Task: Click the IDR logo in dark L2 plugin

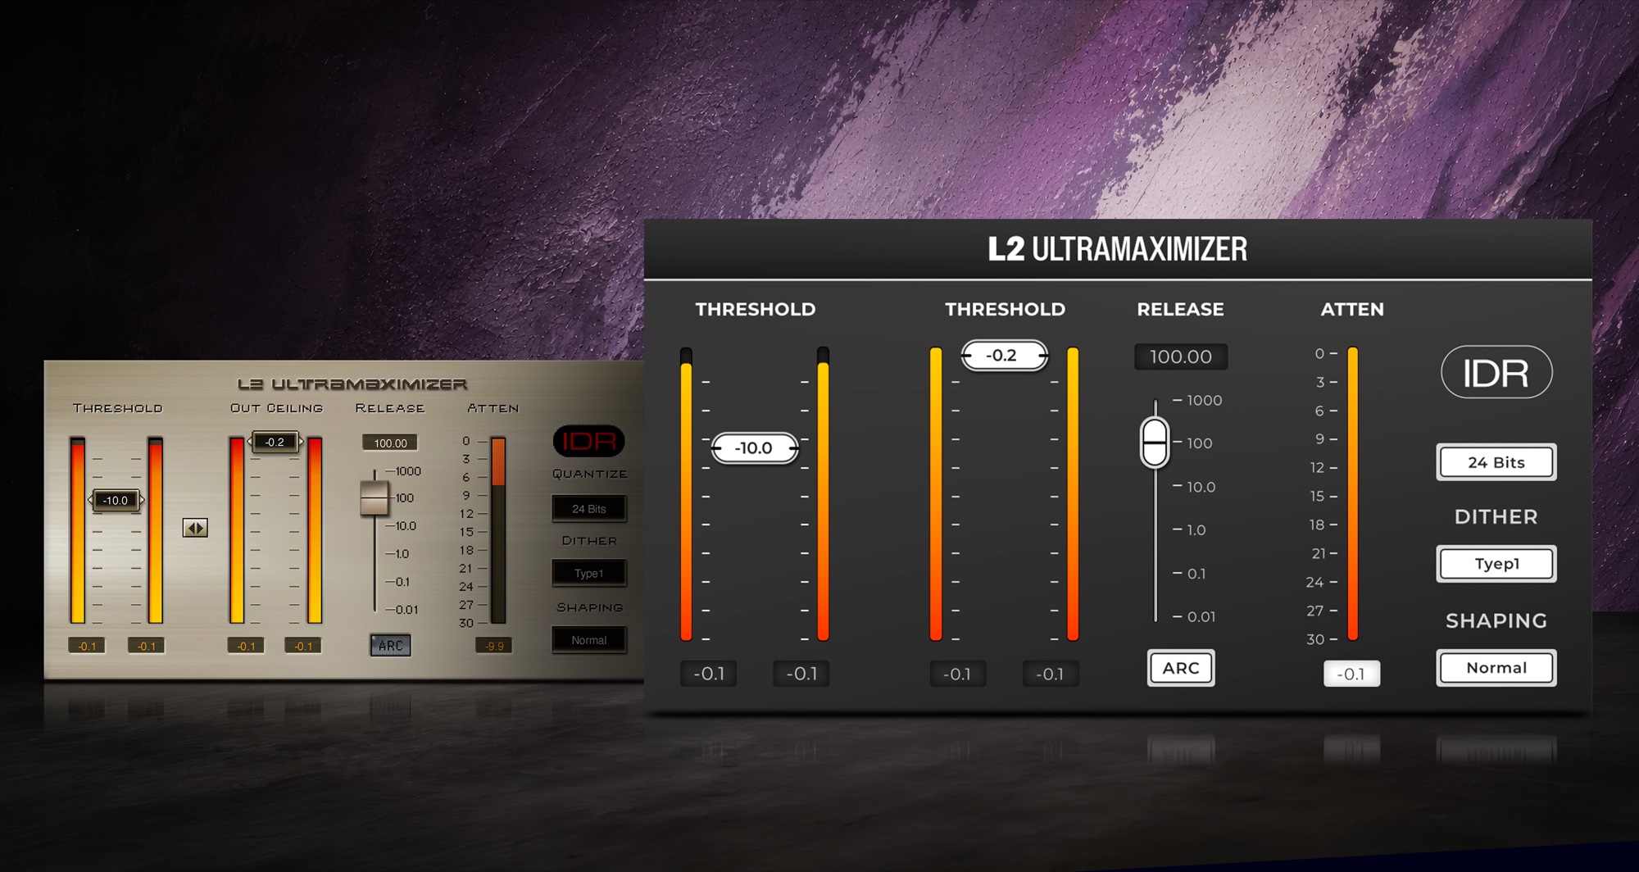Action: tap(1496, 372)
